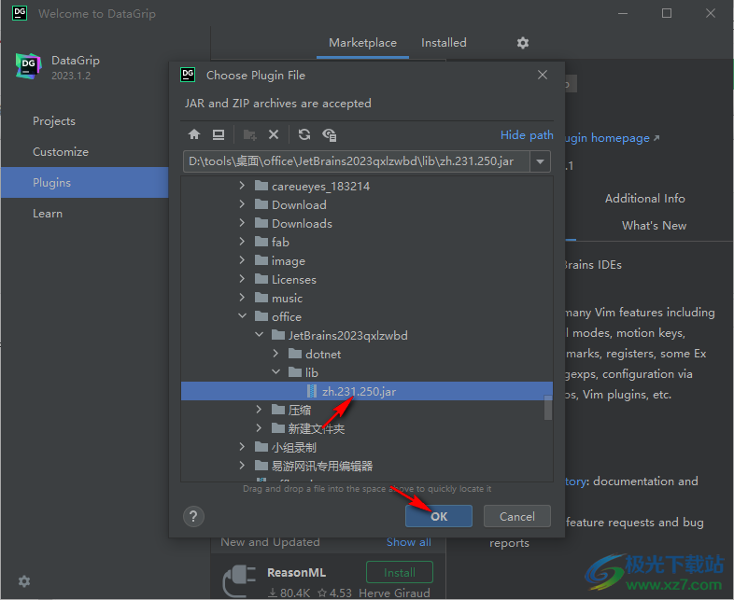Viewport: 734px width, 600px height.
Task: Expand the Download folder
Action: (x=242, y=204)
